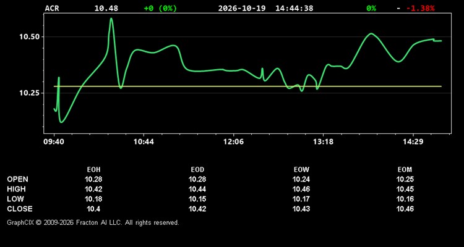
Task: Click EOM low value 10.16
Action: 405,199
